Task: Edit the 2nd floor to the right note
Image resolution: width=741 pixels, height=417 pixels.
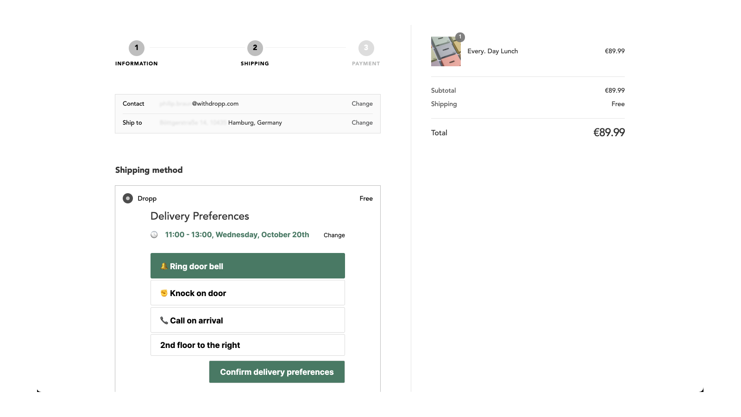Action: pyautogui.click(x=248, y=345)
